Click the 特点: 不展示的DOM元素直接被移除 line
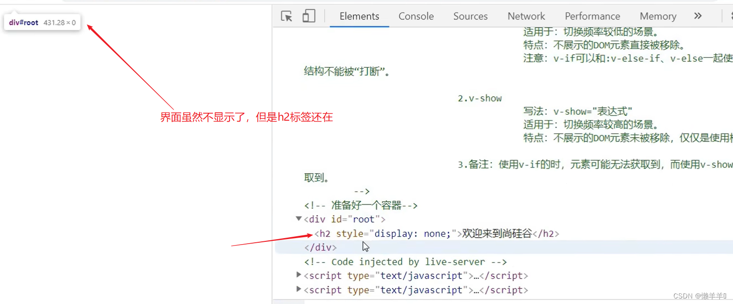The height and width of the screenshot is (304, 733). 606,45
